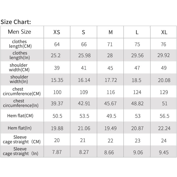Select the "Sleeve cage straight (In)" row label
The image size is (177, 177).
coord(20,151)
